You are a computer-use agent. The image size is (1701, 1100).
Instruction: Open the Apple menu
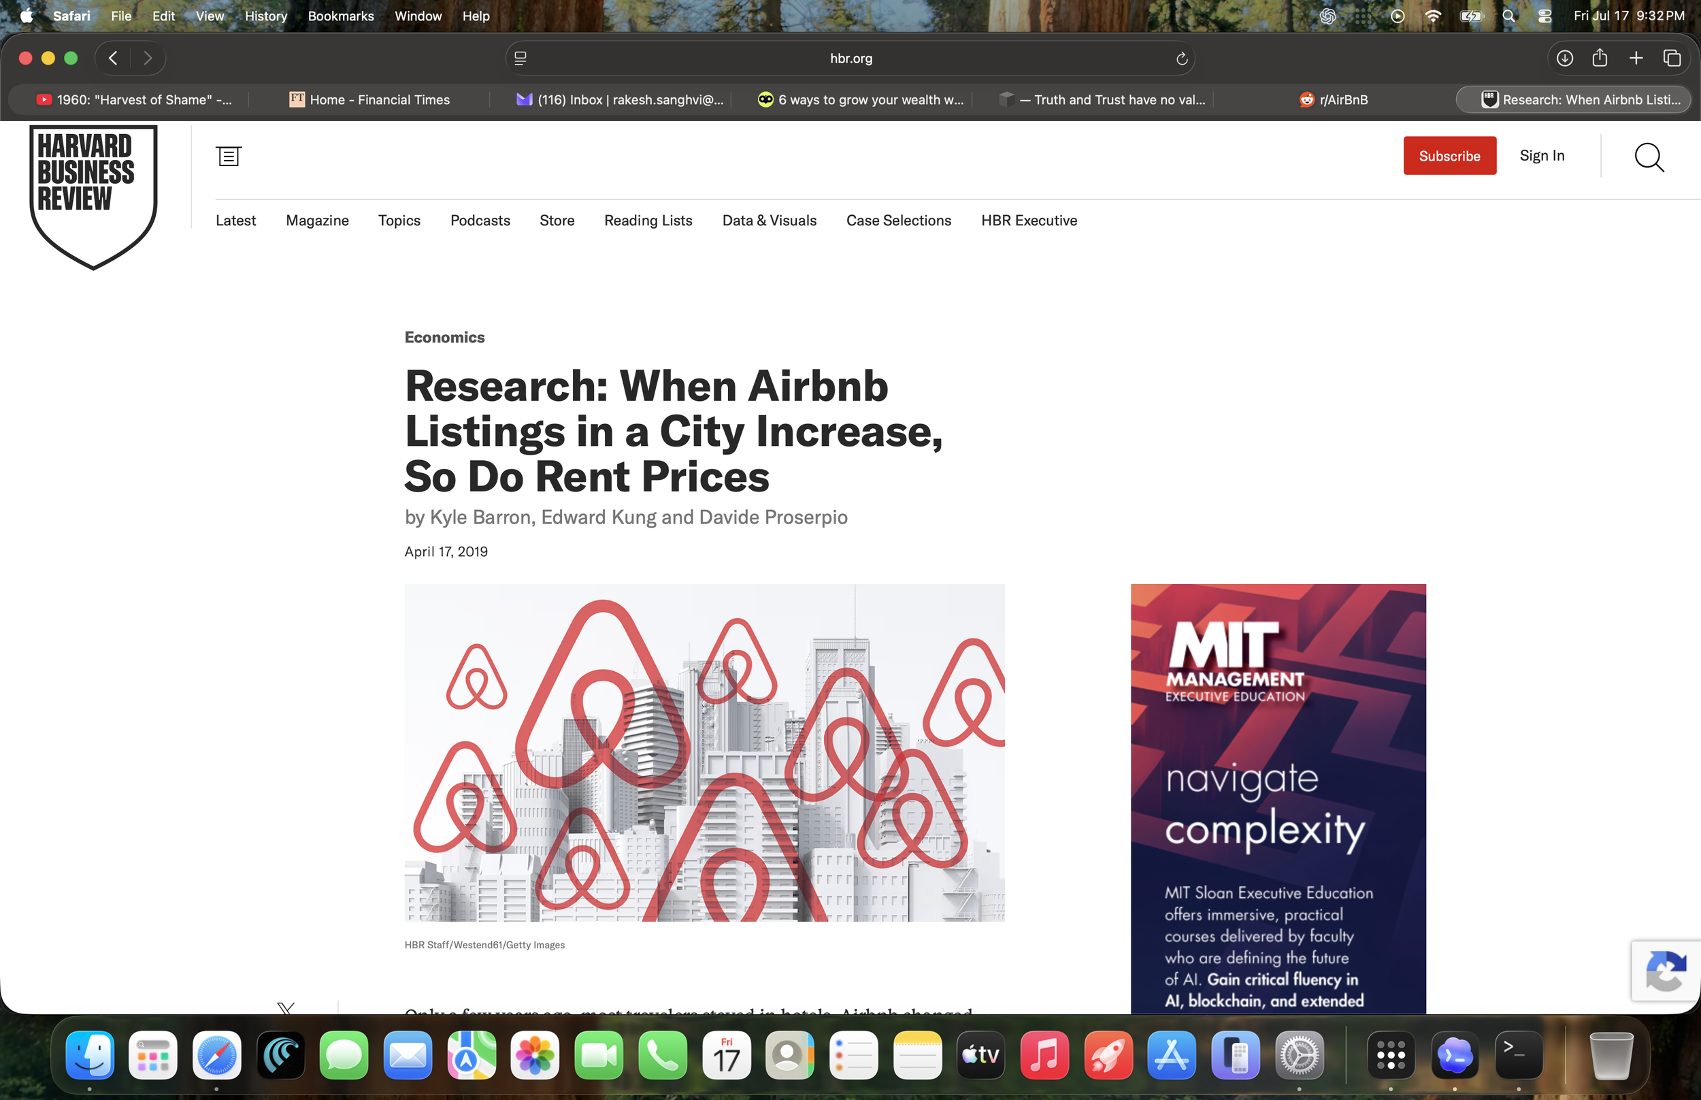27,16
